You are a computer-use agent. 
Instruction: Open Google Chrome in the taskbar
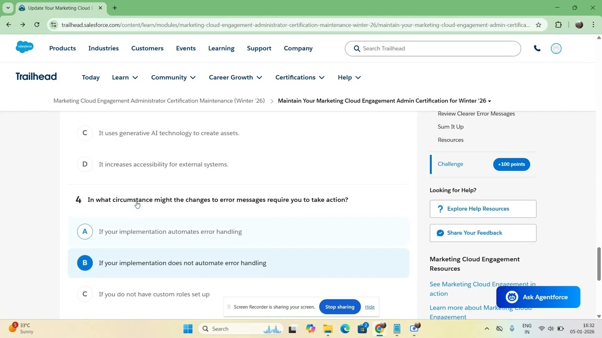click(x=380, y=329)
